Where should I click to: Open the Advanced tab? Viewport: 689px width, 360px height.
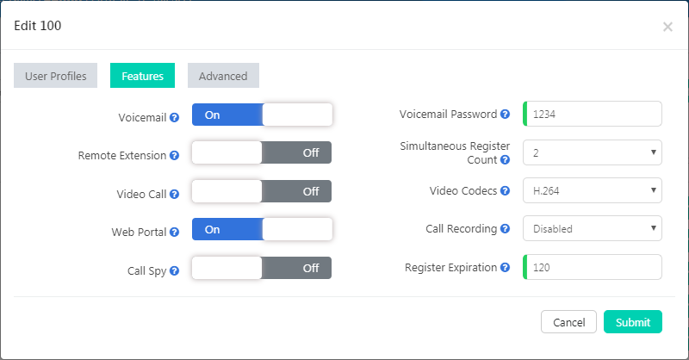pos(223,76)
